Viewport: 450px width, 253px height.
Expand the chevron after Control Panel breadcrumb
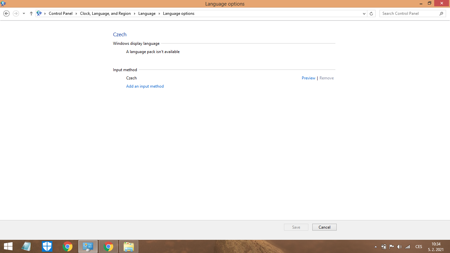pyautogui.click(x=76, y=14)
